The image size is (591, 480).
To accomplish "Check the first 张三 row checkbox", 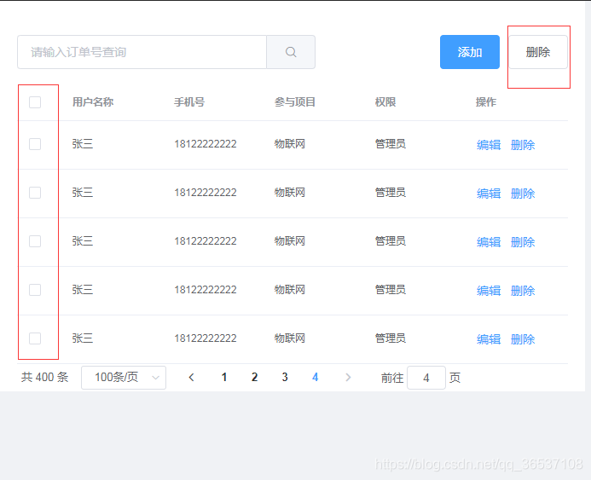I will 35,144.
